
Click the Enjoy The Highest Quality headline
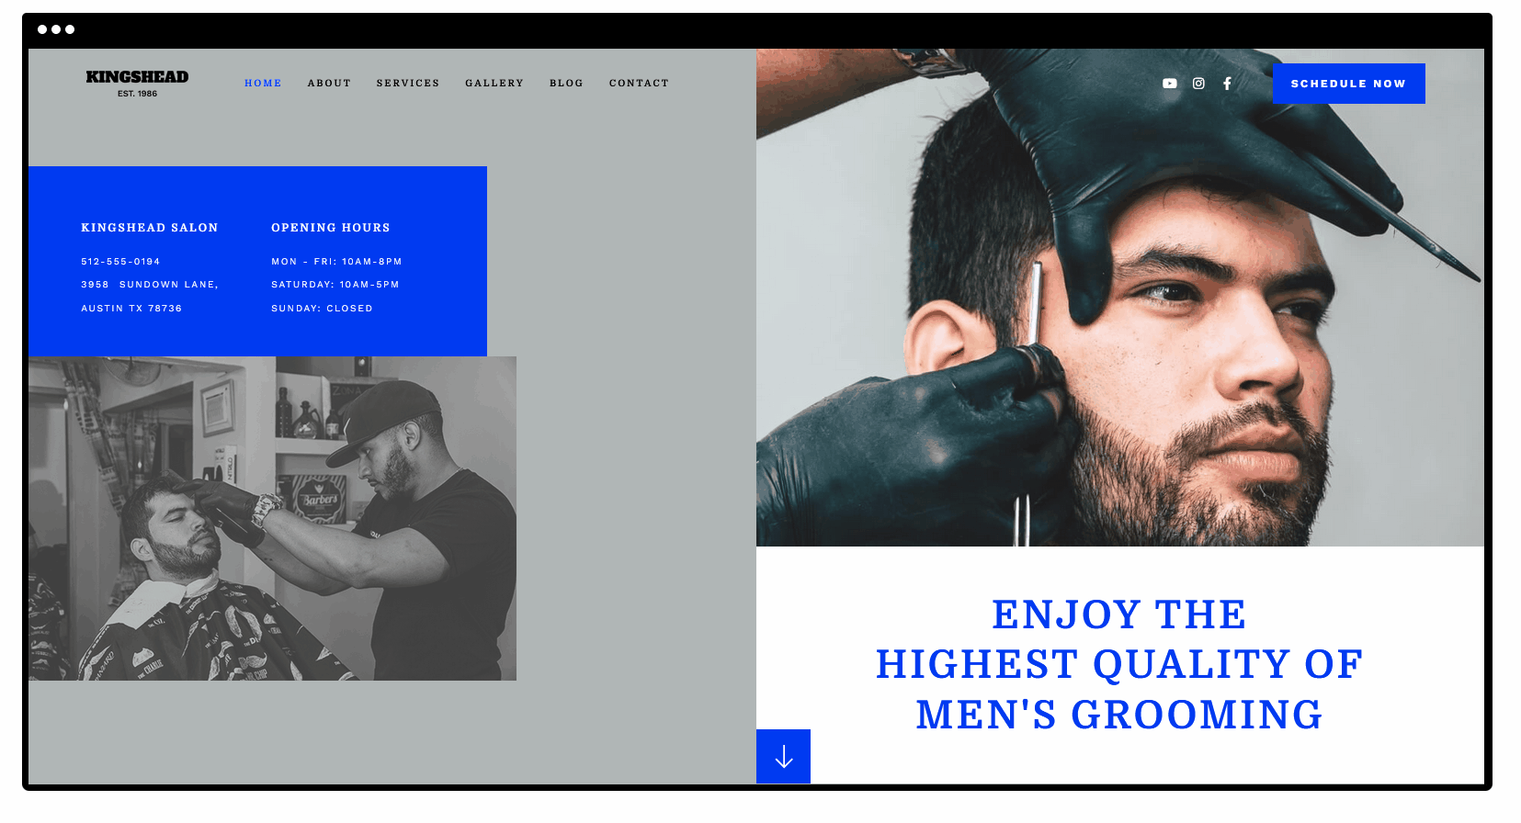click(x=1119, y=664)
